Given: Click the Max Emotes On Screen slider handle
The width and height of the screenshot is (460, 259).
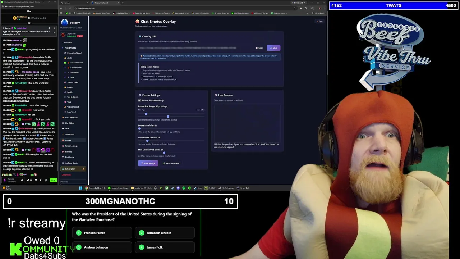Looking at the screenshot, I should (164, 153).
